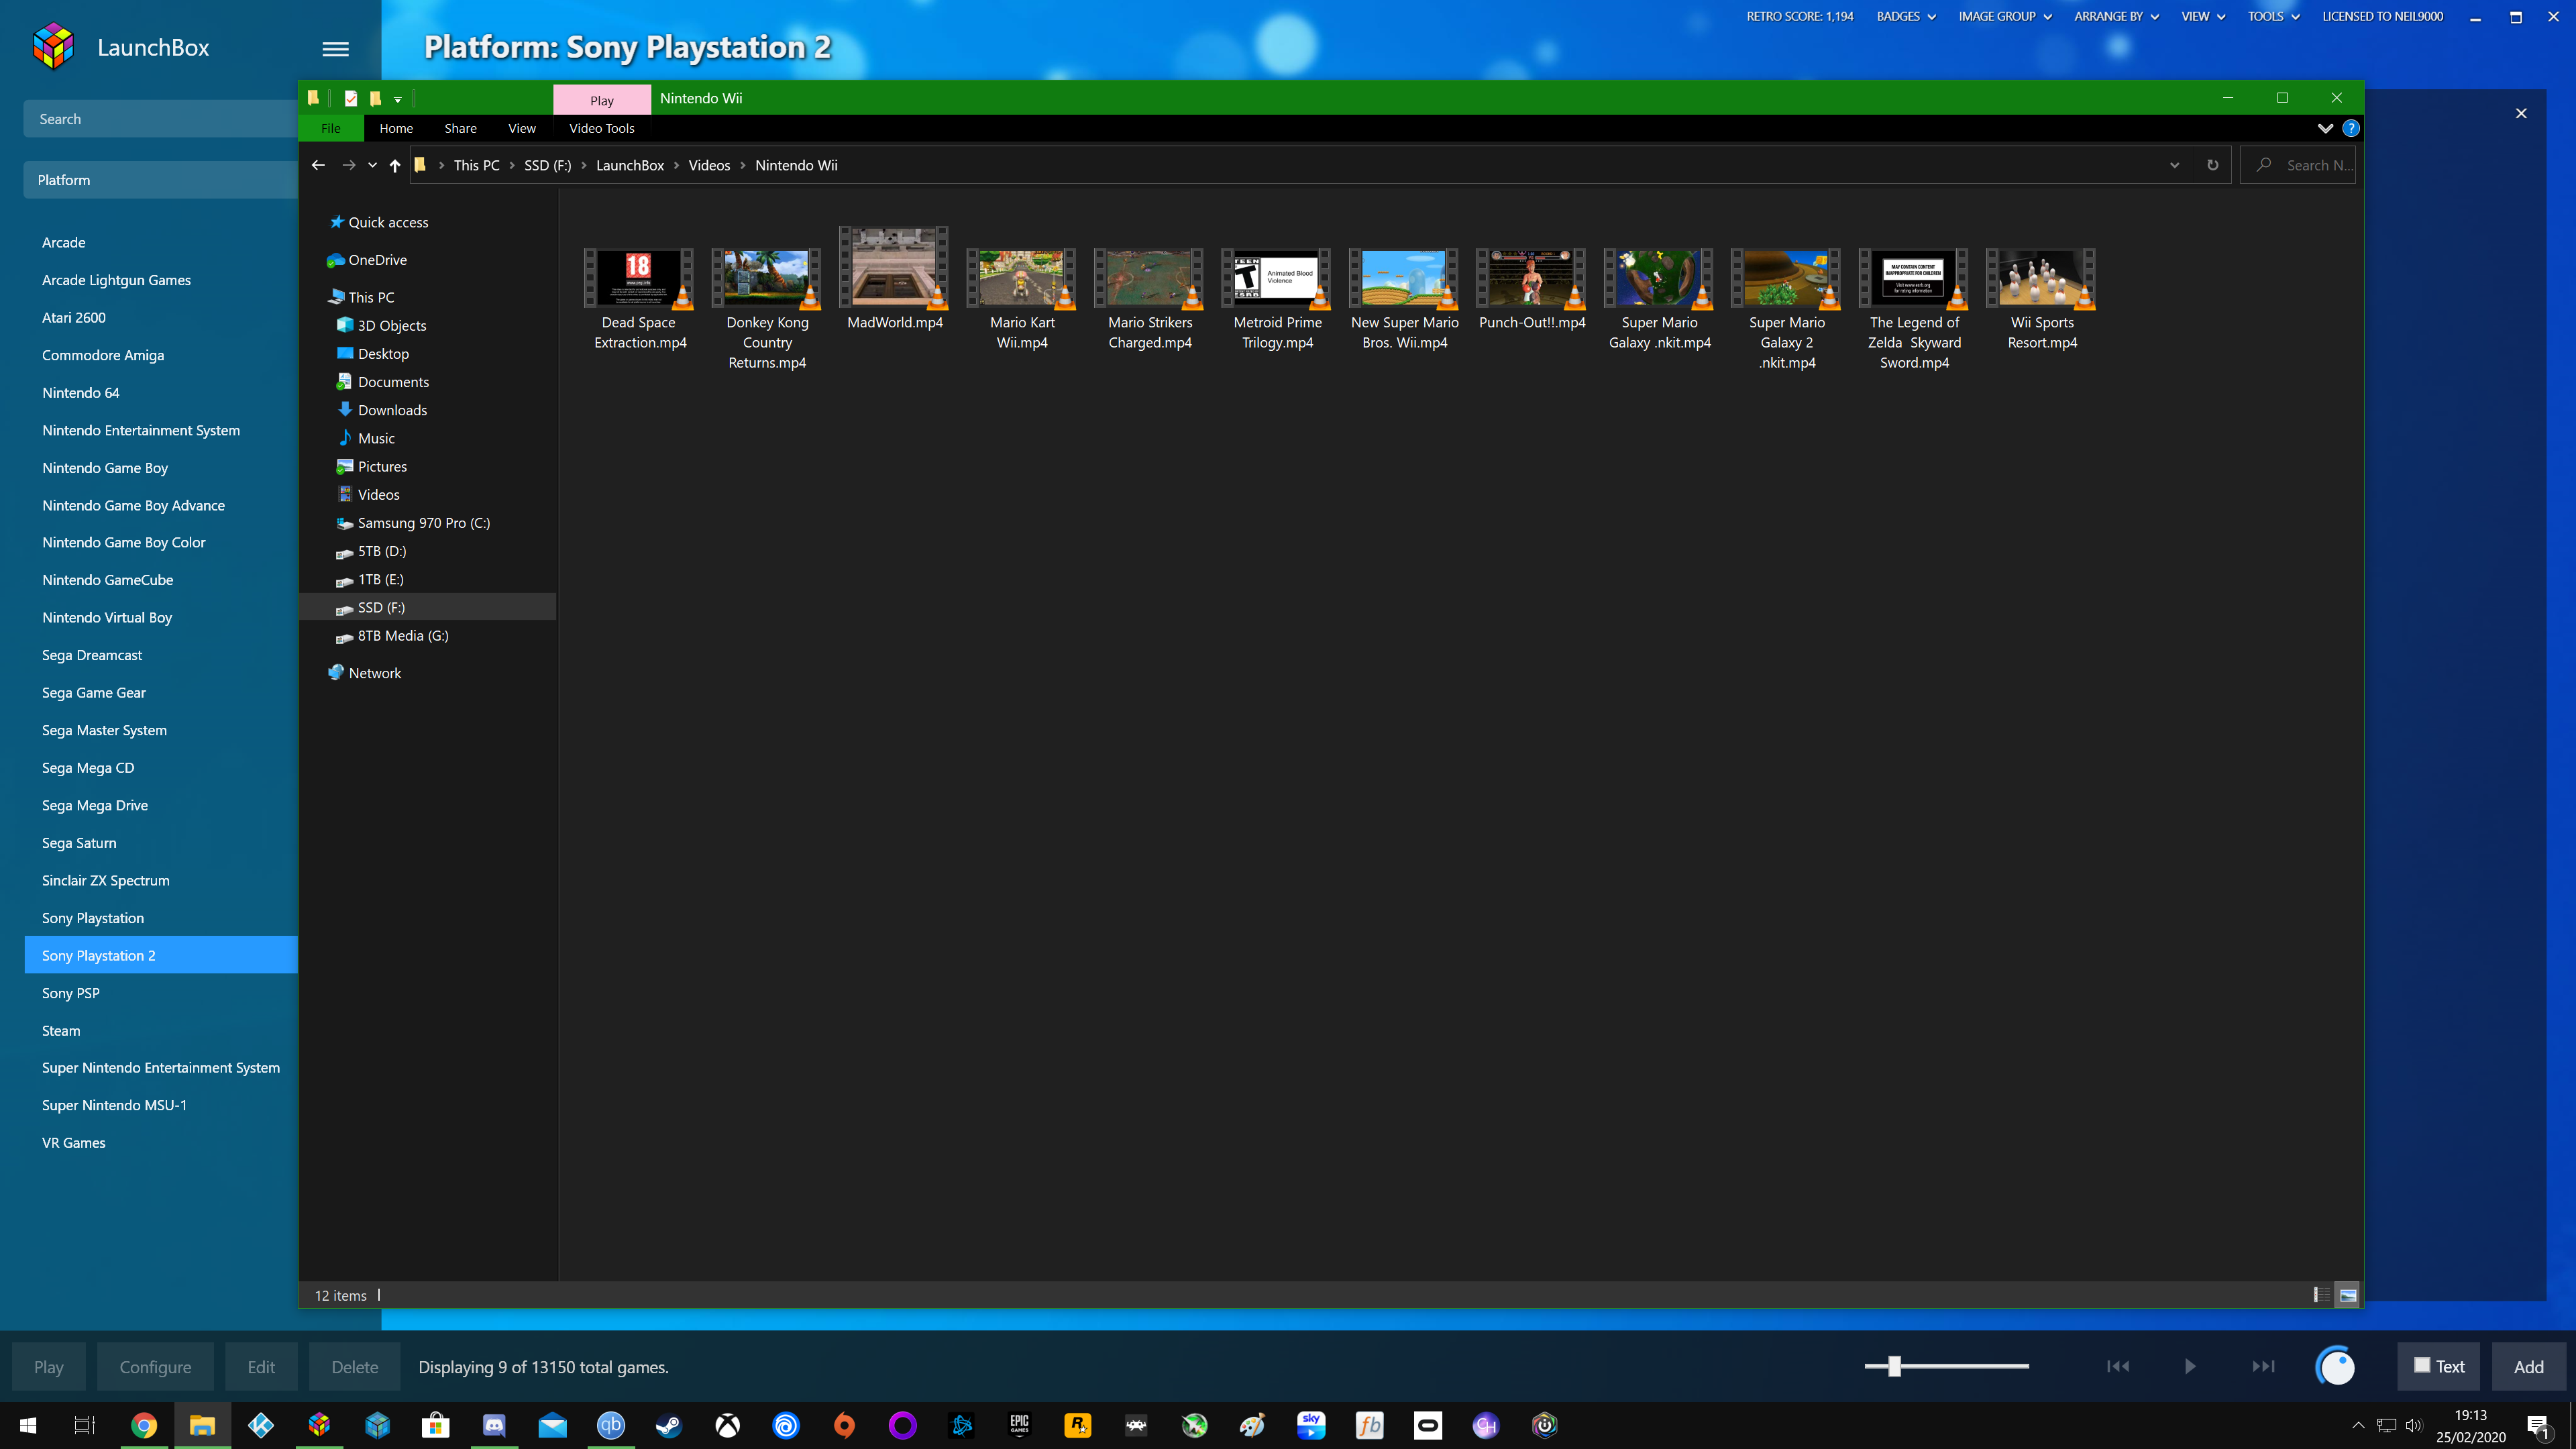Open Windows Task View
The image size is (2576, 1449).
(x=85, y=1425)
